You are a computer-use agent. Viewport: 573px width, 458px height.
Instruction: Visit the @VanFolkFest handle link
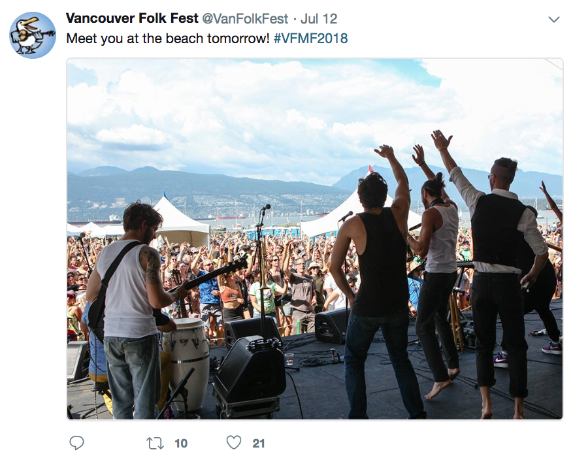click(x=245, y=19)
